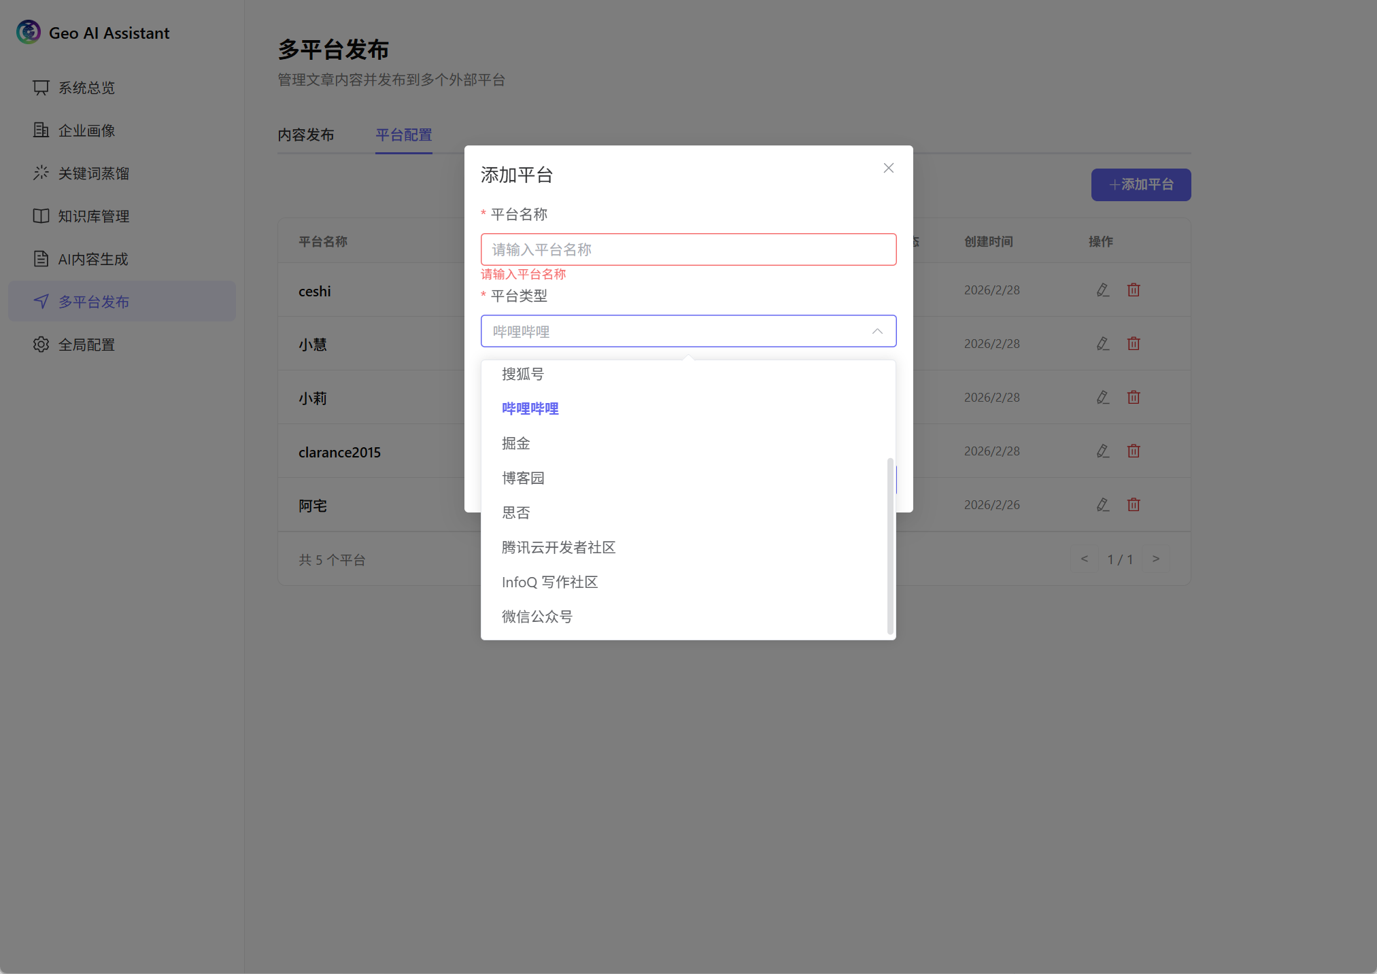The height and width of the screenshot is (974, 1377).
Task: Click the 2026/2/26 date cell
Action: coord(992,505)
